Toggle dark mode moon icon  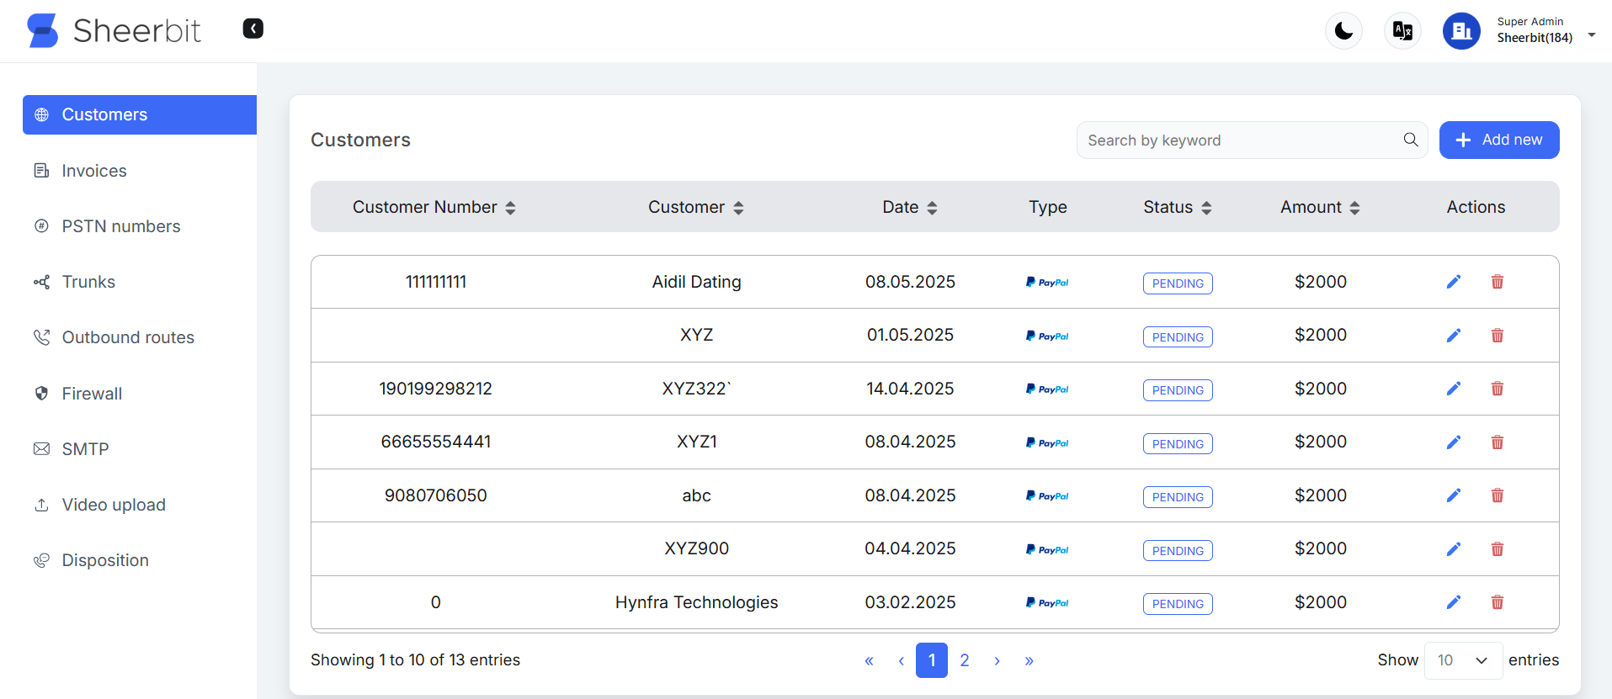[x=1343, y=31]
